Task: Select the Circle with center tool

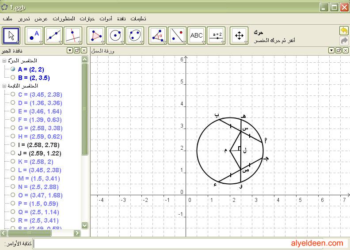Action: point(115,35)
